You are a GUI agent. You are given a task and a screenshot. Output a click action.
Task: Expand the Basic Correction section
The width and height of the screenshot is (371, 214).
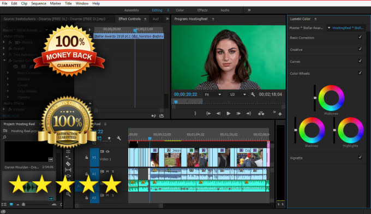tap(302, 38)
